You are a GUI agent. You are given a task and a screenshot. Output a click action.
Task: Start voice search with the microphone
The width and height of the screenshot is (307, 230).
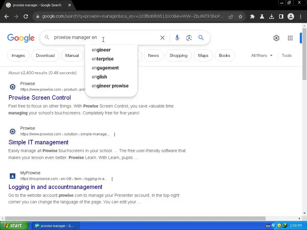[177, 38]
